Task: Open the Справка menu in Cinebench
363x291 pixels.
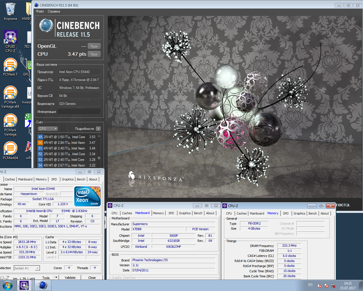Action: click(54, 11)
